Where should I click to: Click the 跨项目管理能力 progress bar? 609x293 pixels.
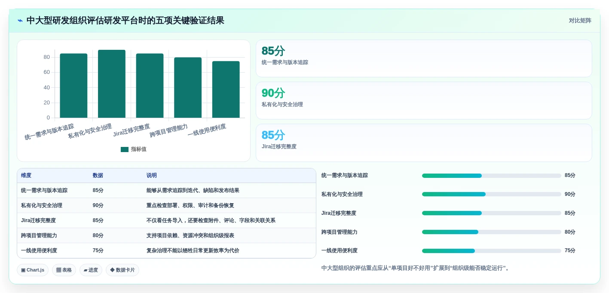coord(492,232)
